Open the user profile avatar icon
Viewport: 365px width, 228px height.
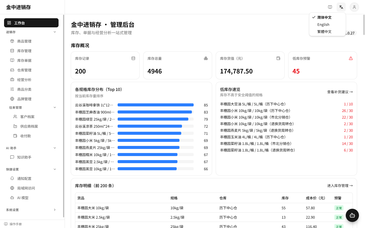click(354, 7)
